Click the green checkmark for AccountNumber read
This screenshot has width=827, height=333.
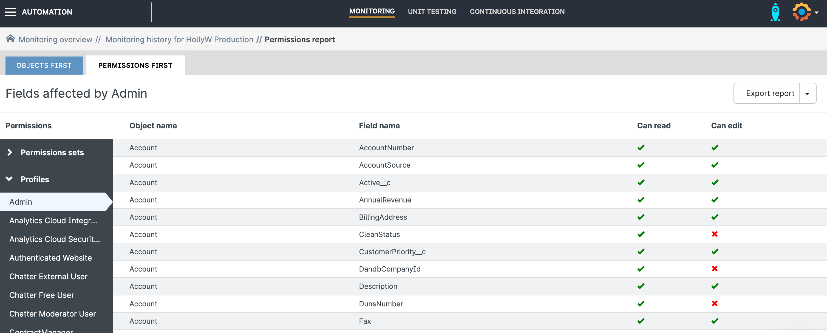point(641,148)
